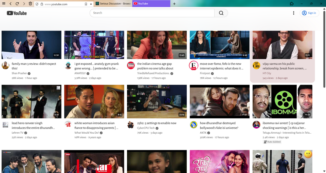Click Firstpost channel avatar
326x173 pixels.
(x=193, y=65)
